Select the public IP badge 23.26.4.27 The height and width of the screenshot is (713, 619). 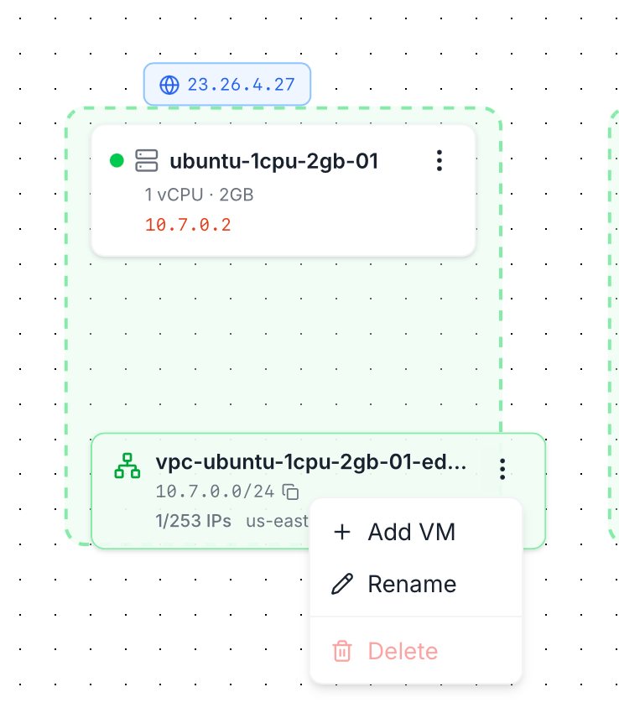pos(227,85)
